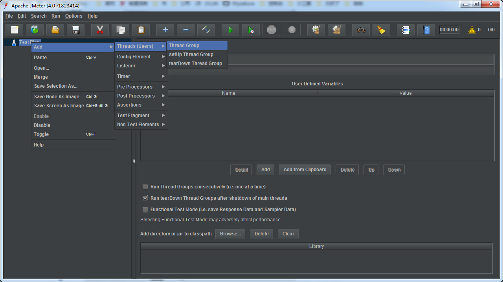Expand the Listener submenu
The image size is (503, 282).
pyautogui.click(x=141, y=66)
